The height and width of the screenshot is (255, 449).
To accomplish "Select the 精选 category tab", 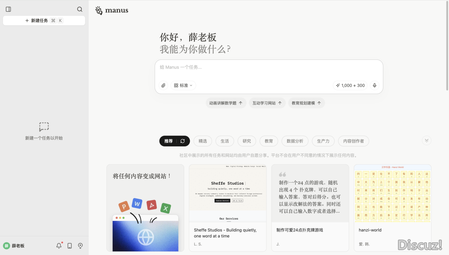I will click(202, 141).
